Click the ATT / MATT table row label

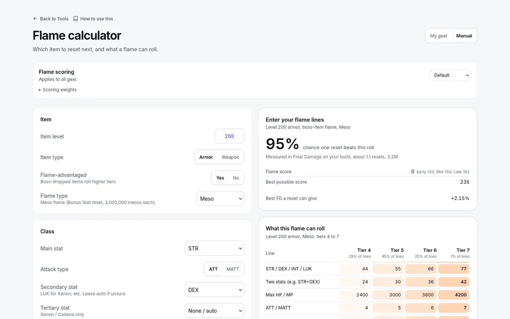click(x=278, y=308)
